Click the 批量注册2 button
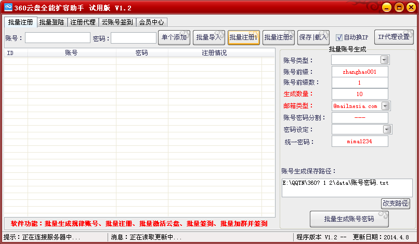 tap(279, 37)
